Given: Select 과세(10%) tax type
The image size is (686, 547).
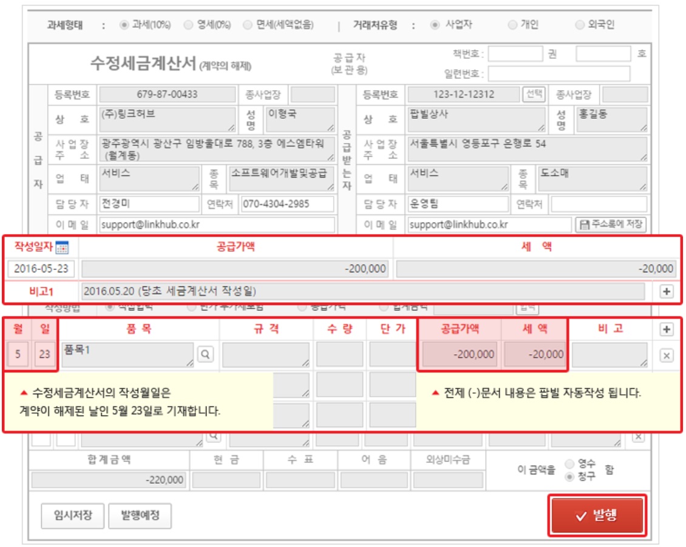Looking at the screenshot, I should [x=124, y=25].
